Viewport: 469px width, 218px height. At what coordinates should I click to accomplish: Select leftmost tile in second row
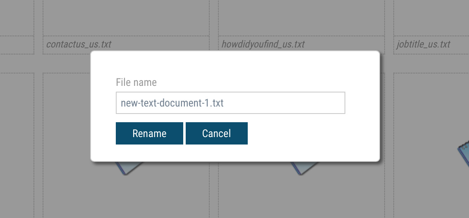17,145
